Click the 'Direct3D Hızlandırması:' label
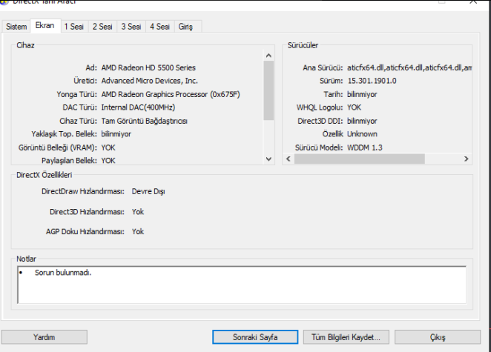The height and width of the screenshot is (352, 491). [87, 212]
